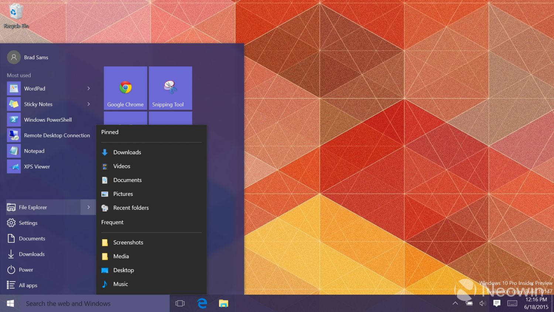Viewport: 554px width, 312px height.
Task: Click the Windows Start button
Action: point(10,303)
